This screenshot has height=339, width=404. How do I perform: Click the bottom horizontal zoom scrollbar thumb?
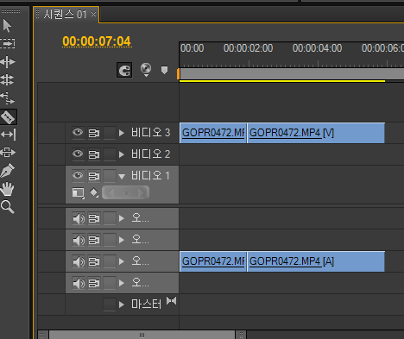point(142,335)
